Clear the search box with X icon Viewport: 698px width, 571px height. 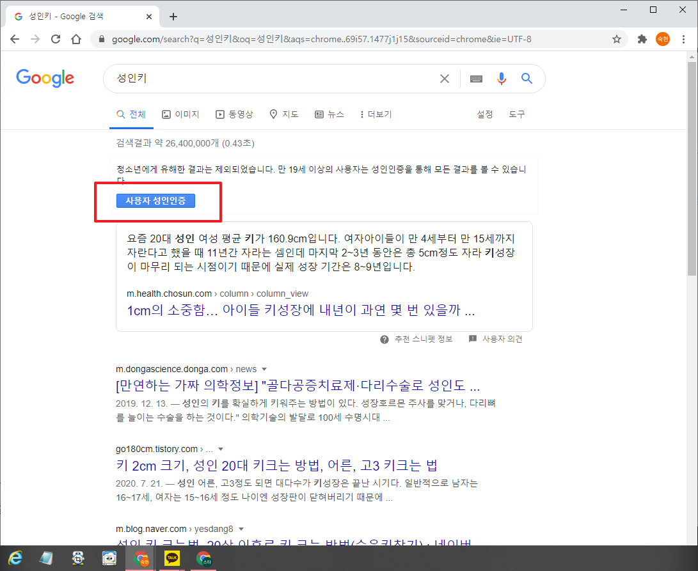(444, 79)
